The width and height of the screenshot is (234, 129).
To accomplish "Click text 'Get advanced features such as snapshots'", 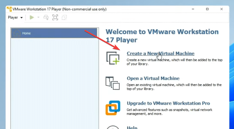I will [158, 110].
